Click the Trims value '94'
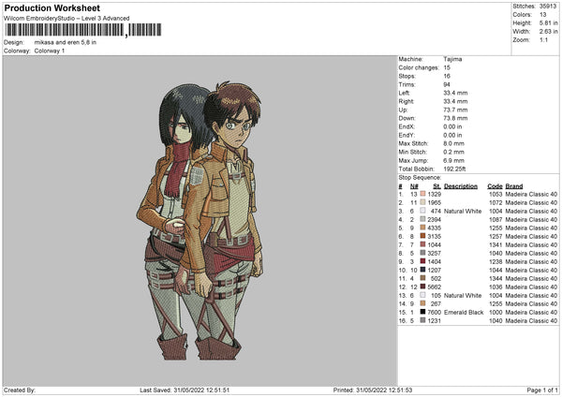 [447, 84]
